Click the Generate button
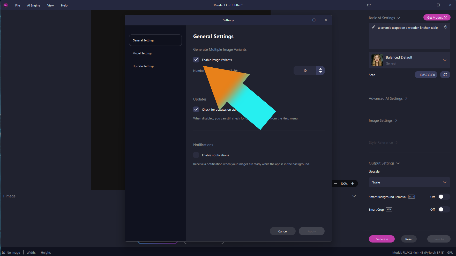456x256 pixels. [x=382, y=239]
